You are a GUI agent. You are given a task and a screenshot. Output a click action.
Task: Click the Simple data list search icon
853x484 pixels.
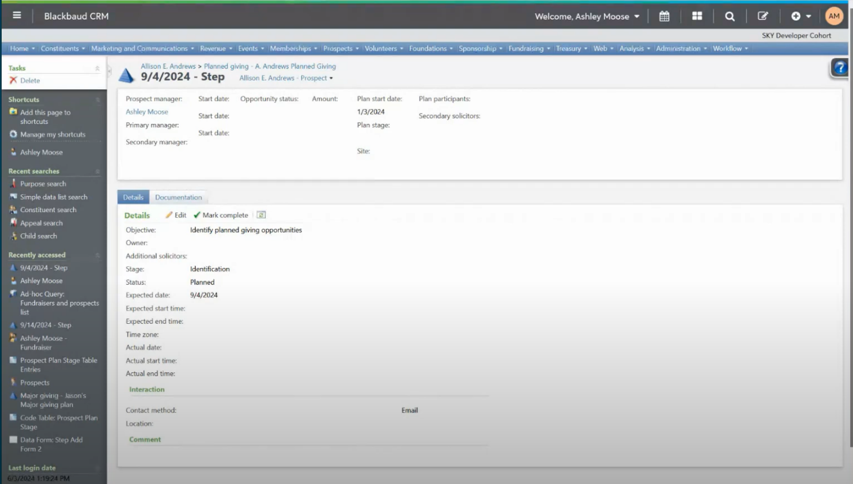[x=13, y=196]
